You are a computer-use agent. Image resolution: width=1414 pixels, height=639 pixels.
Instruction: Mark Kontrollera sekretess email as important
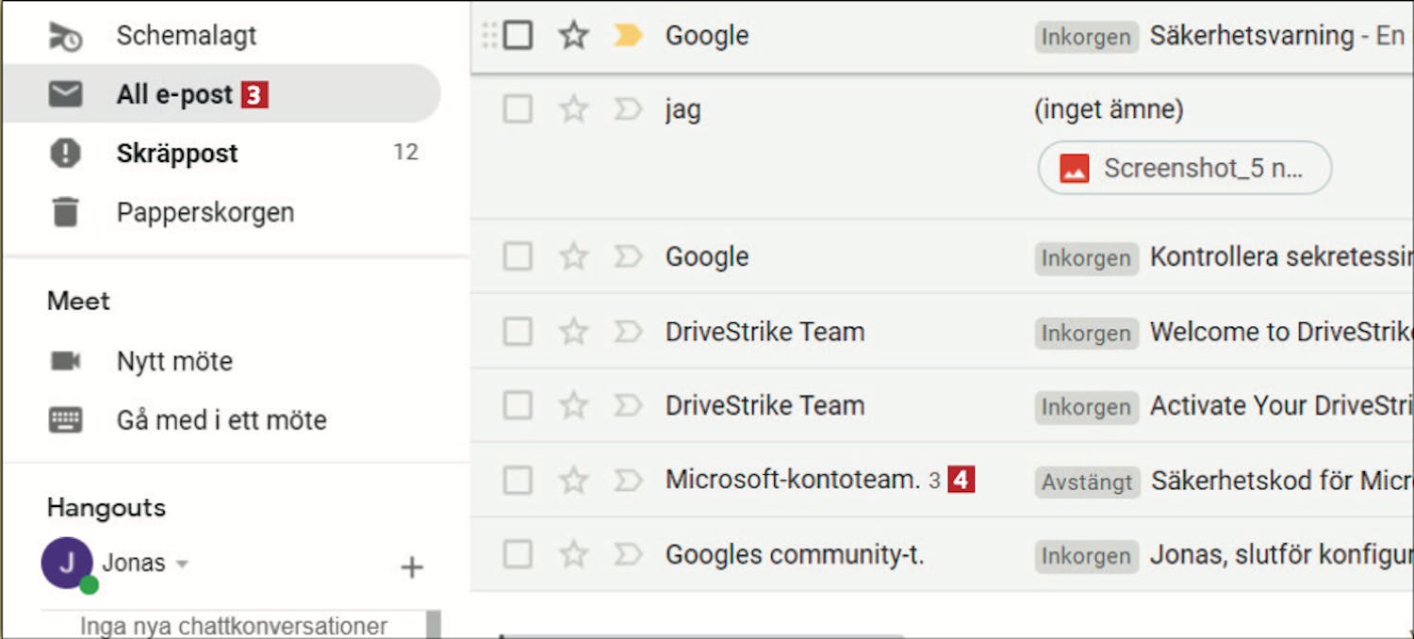(x=628, y=256)
